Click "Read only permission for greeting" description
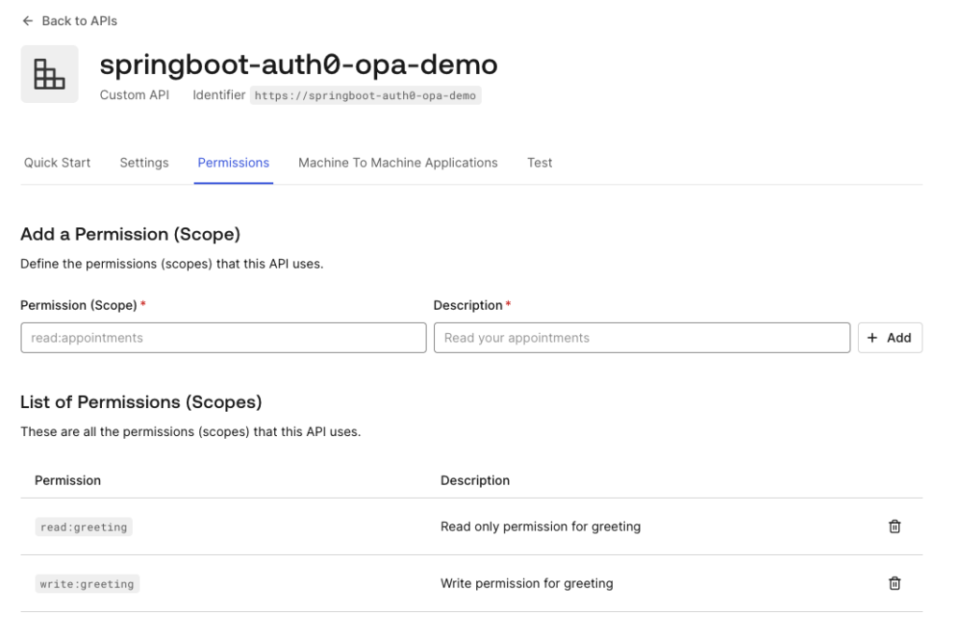Image resolution: width=958 pixels, height=641 pixels. point(540,527)
